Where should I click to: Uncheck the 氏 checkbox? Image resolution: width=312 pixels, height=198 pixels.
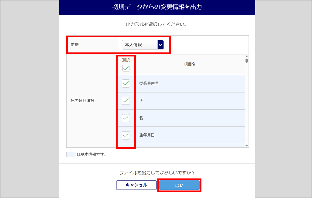[126, 101]
